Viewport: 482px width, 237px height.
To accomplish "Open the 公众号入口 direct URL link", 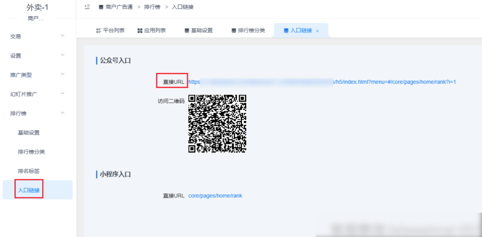I will 322,82.
